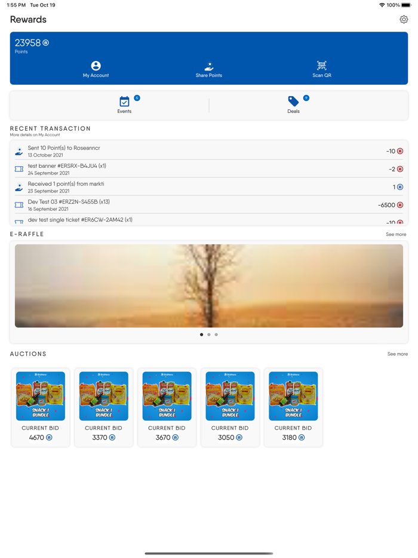Click share icon on Sent 10 Points row
Image resolution: width=418 pixels, height=558 pixels.
[x=19, y=151]
